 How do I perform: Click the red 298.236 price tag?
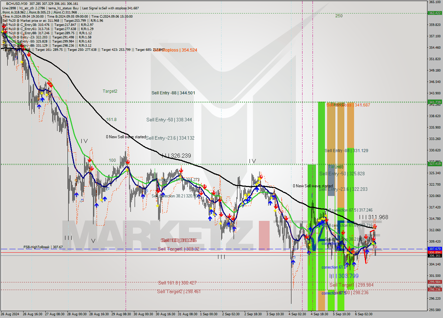(x=435, y=290)
